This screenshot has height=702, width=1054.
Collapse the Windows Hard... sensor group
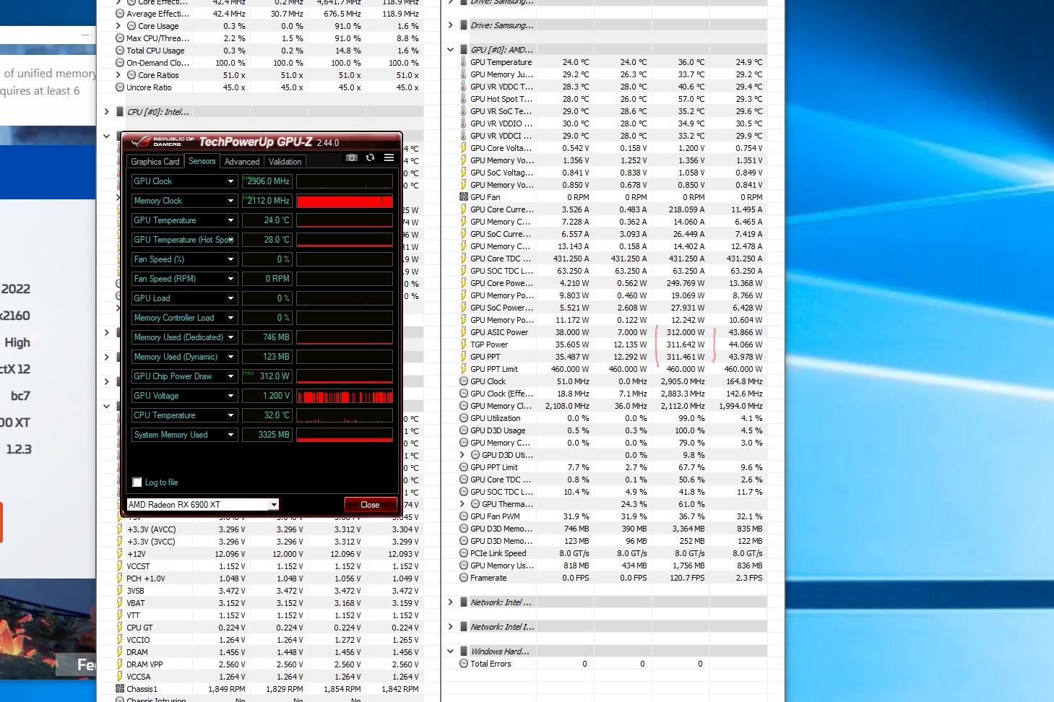point(451,651)
